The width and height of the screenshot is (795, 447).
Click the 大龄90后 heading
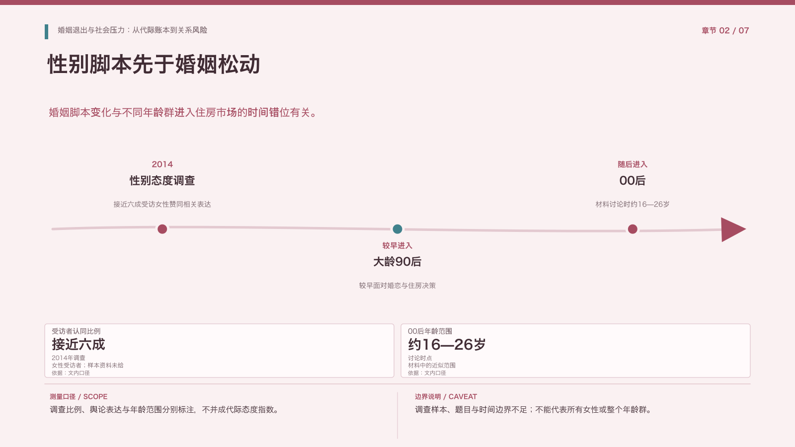click(x=397, y=262)
